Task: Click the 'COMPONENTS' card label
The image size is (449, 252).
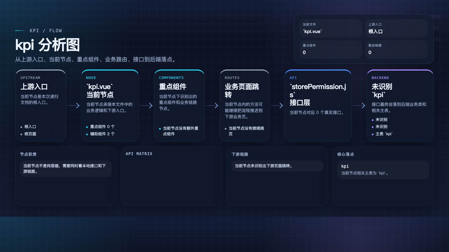Action: 171,78
